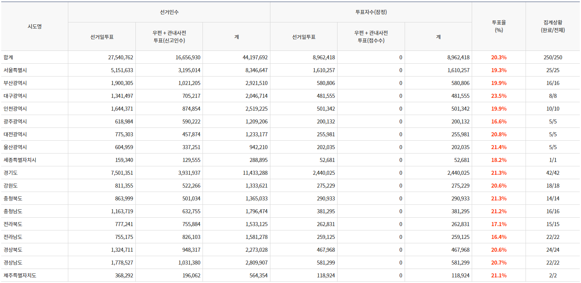Click 대구광역시 turnout value 23.5%
Image resolution: width=581 pixels, height=283 pixels.
499,96
